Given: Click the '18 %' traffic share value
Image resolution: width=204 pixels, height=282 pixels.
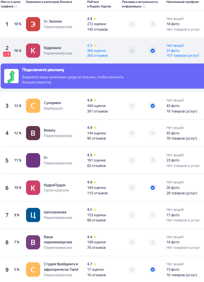Looking at the screenshot, I should point(18,24).
